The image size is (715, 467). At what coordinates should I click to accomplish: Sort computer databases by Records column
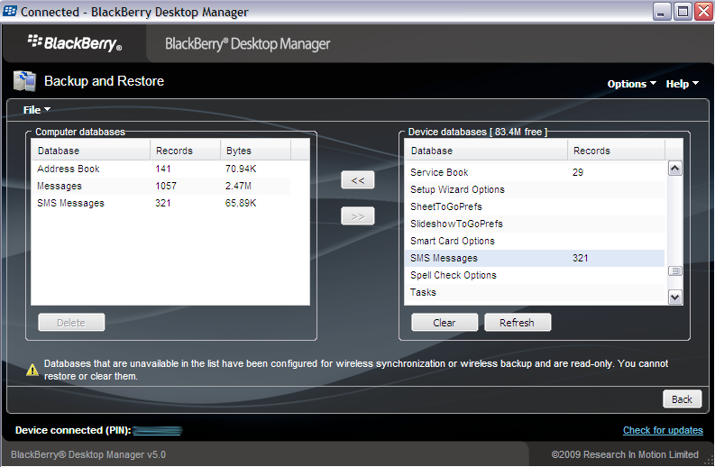(x=185, y=151)
